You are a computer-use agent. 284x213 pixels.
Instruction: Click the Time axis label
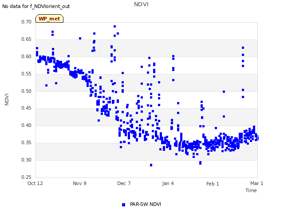(x=251, y=190)
